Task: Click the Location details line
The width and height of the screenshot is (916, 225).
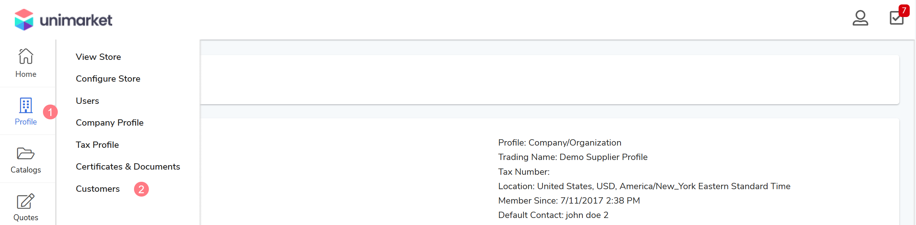Action: click(644, 186)
